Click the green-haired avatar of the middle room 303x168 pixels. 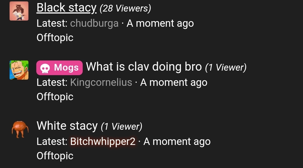(19, 70)
